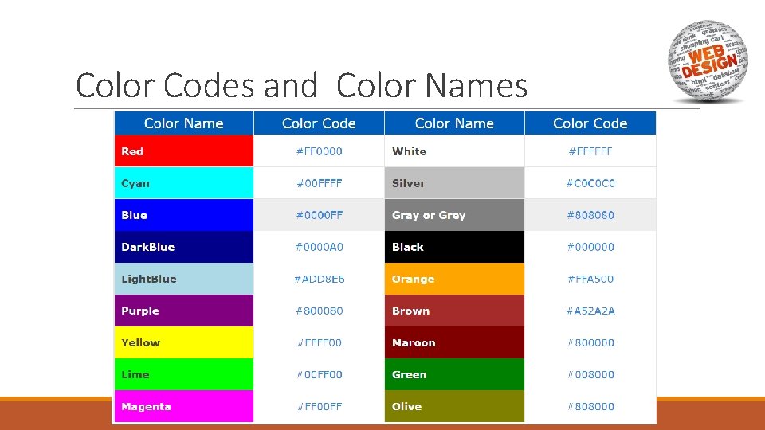Image resolution: width=765 pixels, height=430 pixels.
Task: Click the Olive color cell
Action: [455, 406]
